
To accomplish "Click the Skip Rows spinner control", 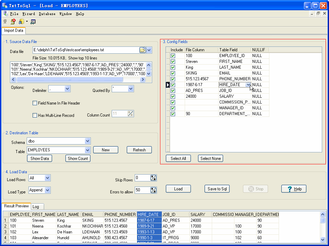I will (154, 178).
